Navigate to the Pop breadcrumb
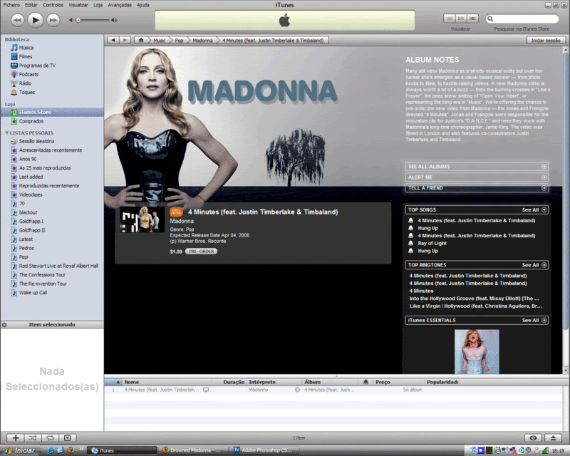This screenshot has height=456, width=570. (x=179, y=41)
